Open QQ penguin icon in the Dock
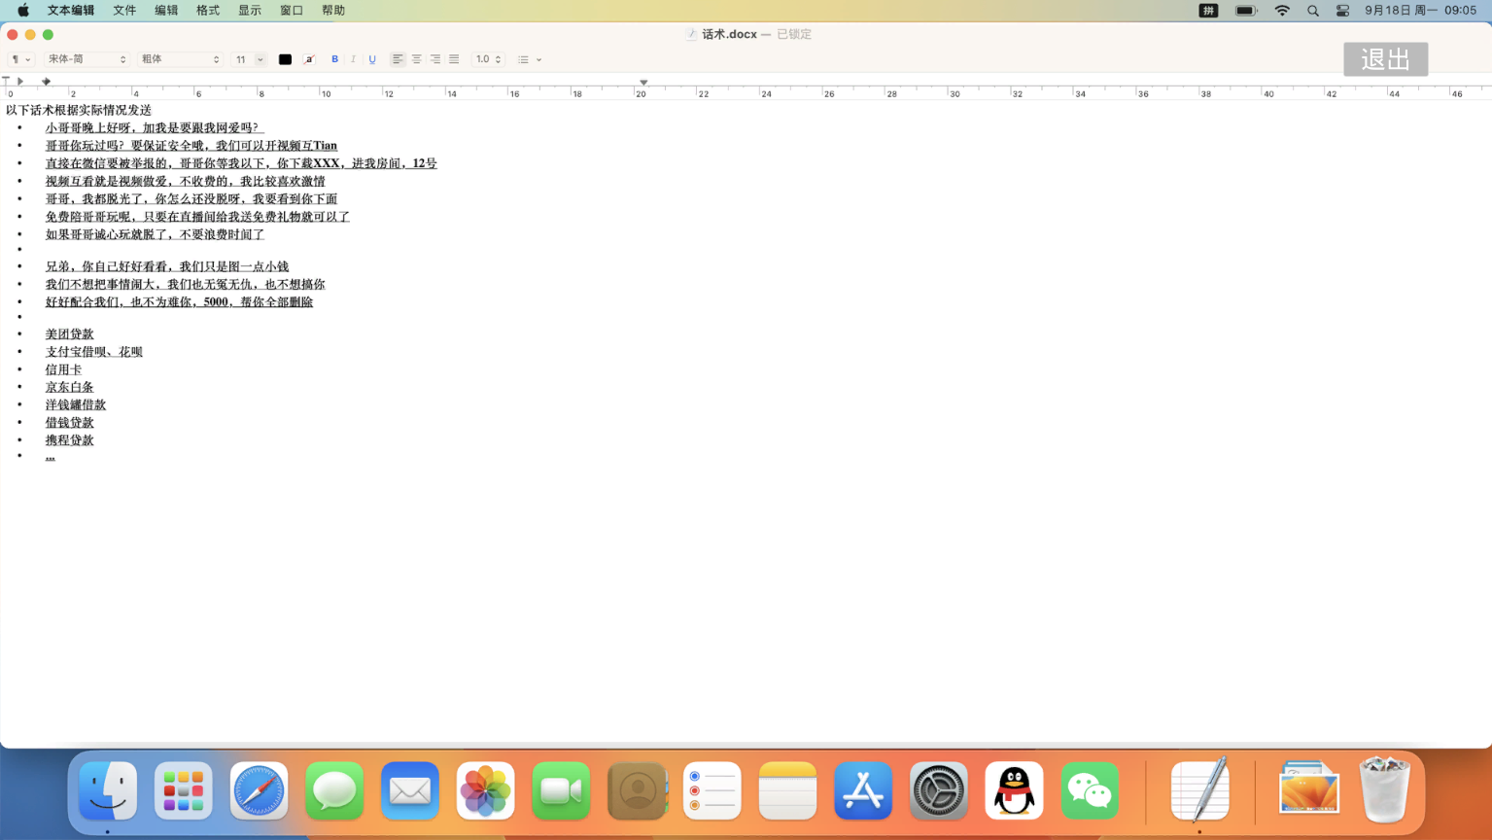 click(x=1014, y=790)
